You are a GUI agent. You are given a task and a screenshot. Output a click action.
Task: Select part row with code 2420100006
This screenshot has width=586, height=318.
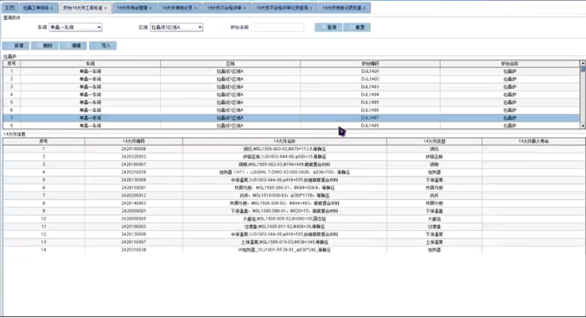click(294, 149)
